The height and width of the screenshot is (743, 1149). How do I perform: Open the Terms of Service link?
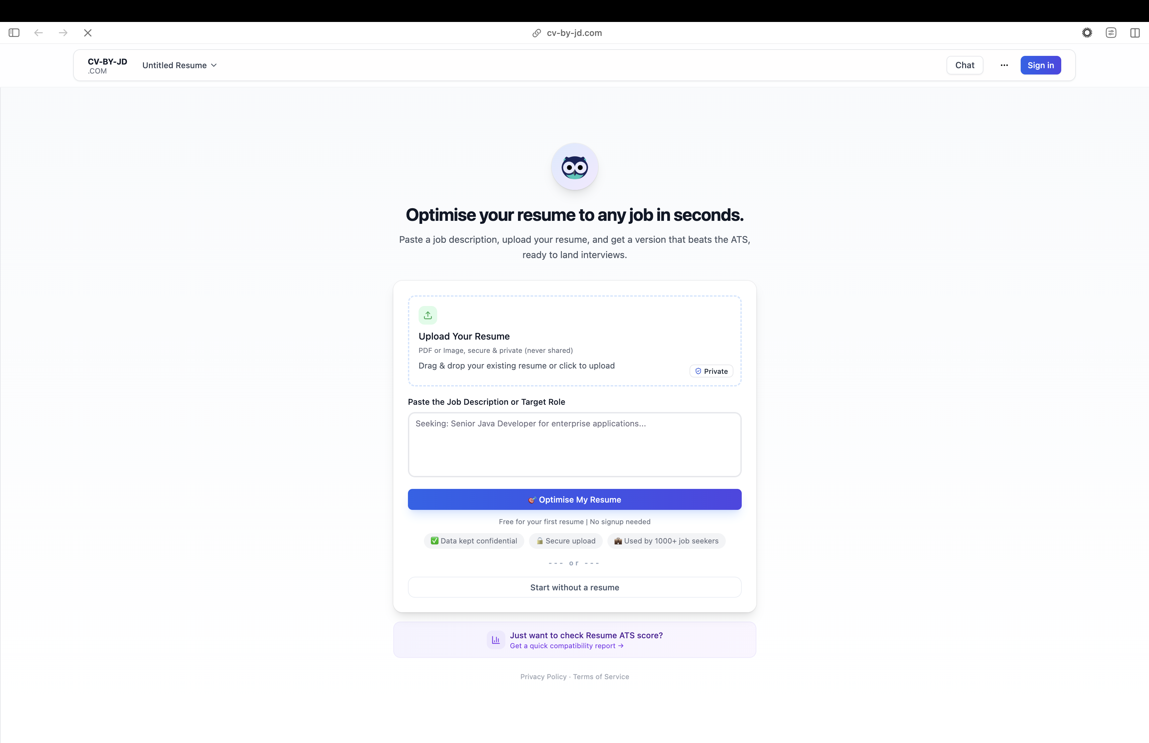click(x=601, y=676)
